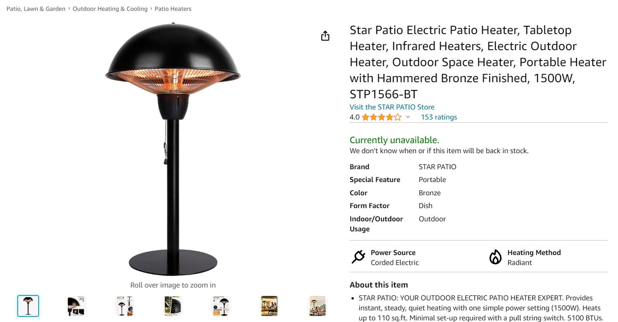The width and height of the screenshot is (618, 322).
Task: Click the 4.0 rating number
Action: pyautogui.click(x=354, y=117)
